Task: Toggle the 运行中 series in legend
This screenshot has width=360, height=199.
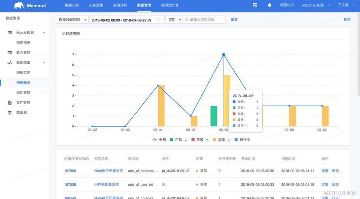Action: [242, 140]
